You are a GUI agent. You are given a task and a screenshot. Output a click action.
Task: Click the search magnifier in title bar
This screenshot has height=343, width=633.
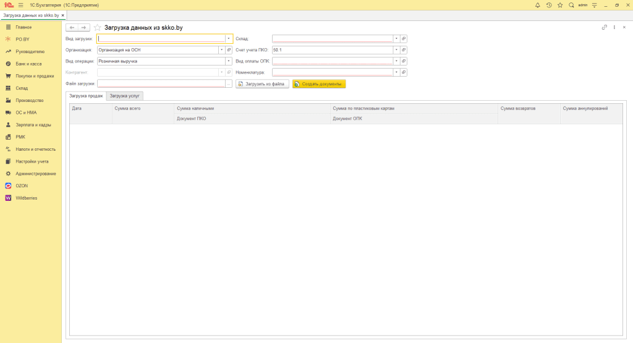click(x=571, y=5)
